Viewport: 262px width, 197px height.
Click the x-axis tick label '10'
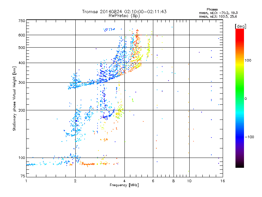pyautogui.click(x=189, y=181)
